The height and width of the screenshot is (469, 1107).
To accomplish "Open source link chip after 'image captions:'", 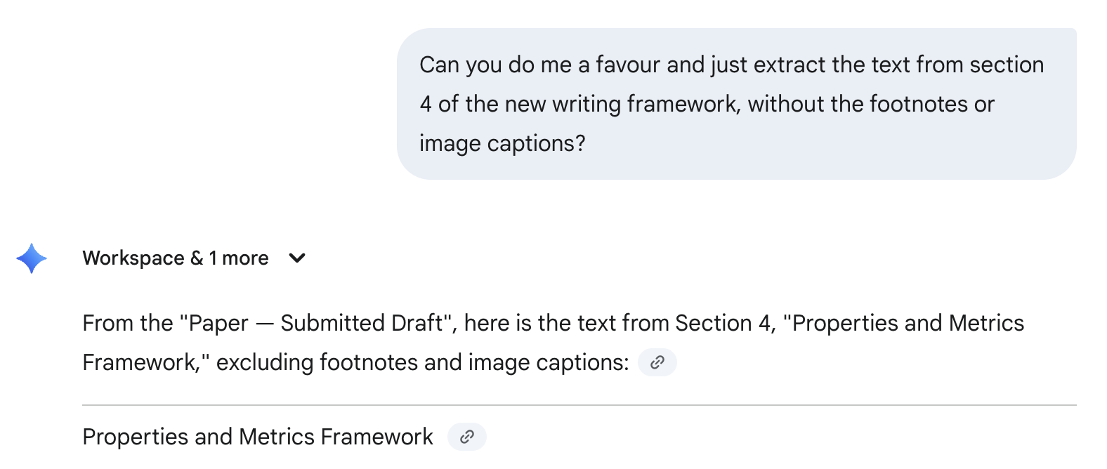I will (657, 362).
